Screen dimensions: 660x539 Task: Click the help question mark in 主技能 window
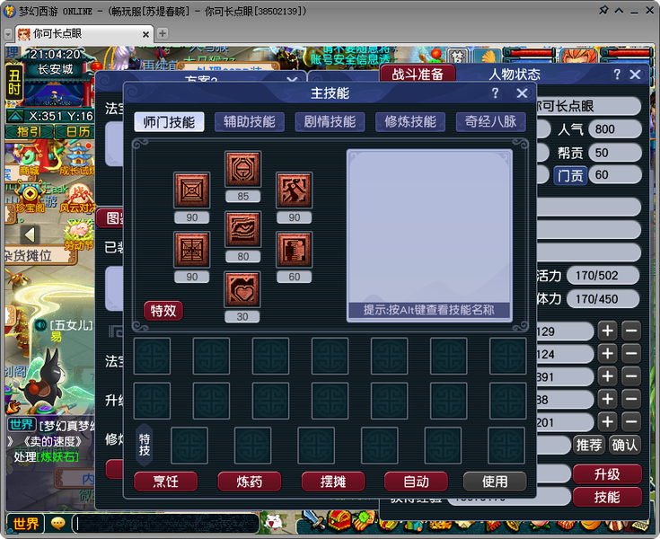point(496,93)
